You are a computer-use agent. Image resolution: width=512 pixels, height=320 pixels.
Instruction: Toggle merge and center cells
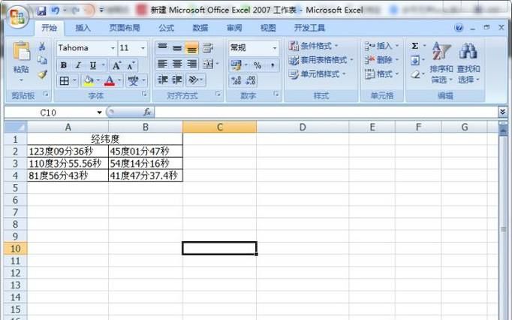click(208, 64)
